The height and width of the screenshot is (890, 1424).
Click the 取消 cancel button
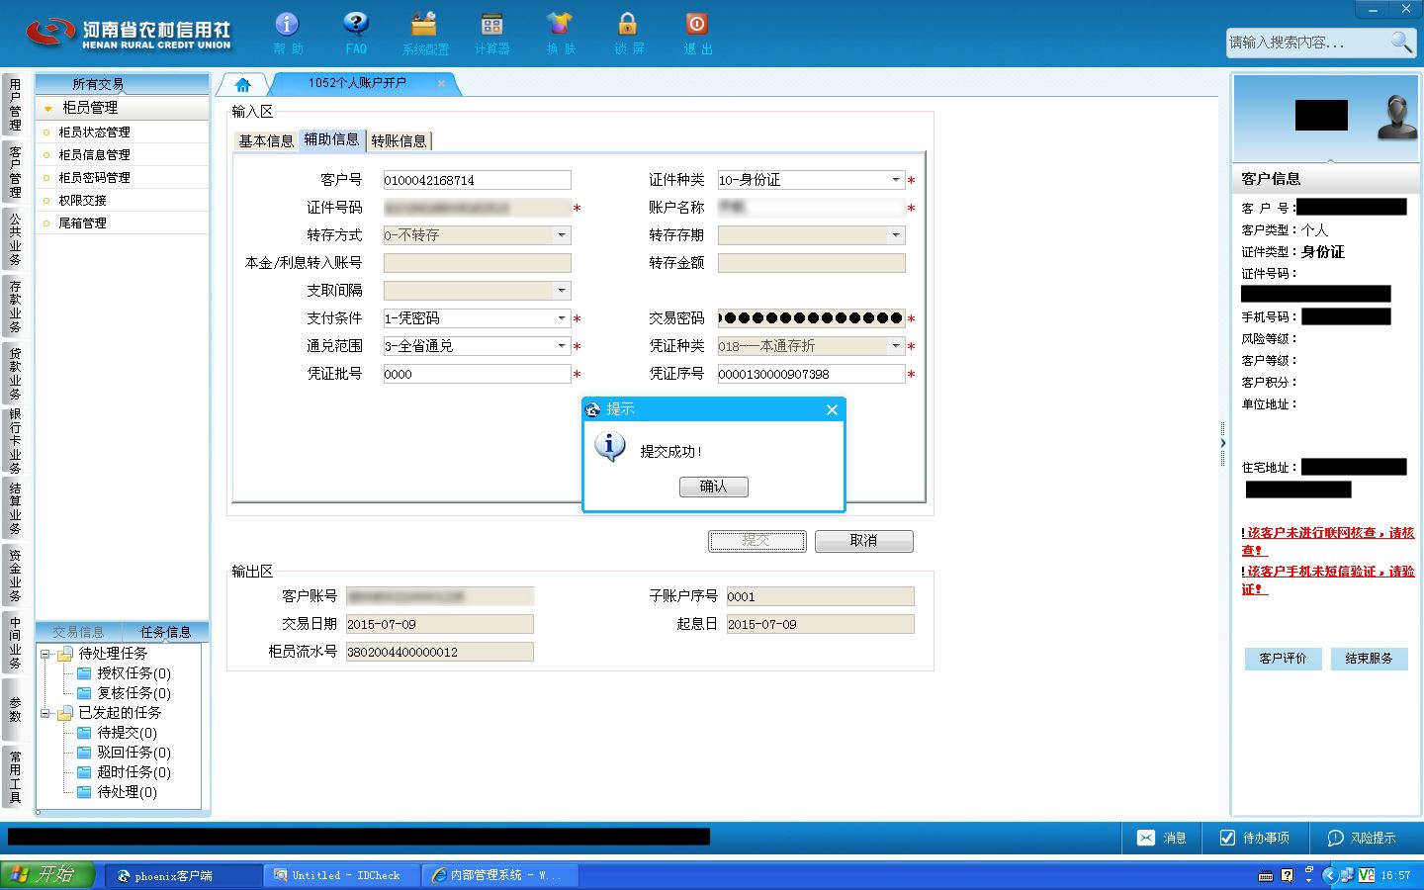tap(863, 541)
